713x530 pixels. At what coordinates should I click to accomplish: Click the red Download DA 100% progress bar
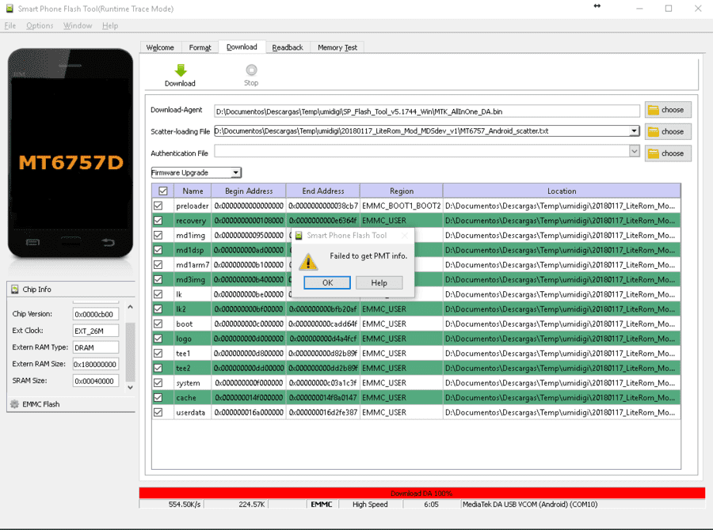[x=422, y=493]
